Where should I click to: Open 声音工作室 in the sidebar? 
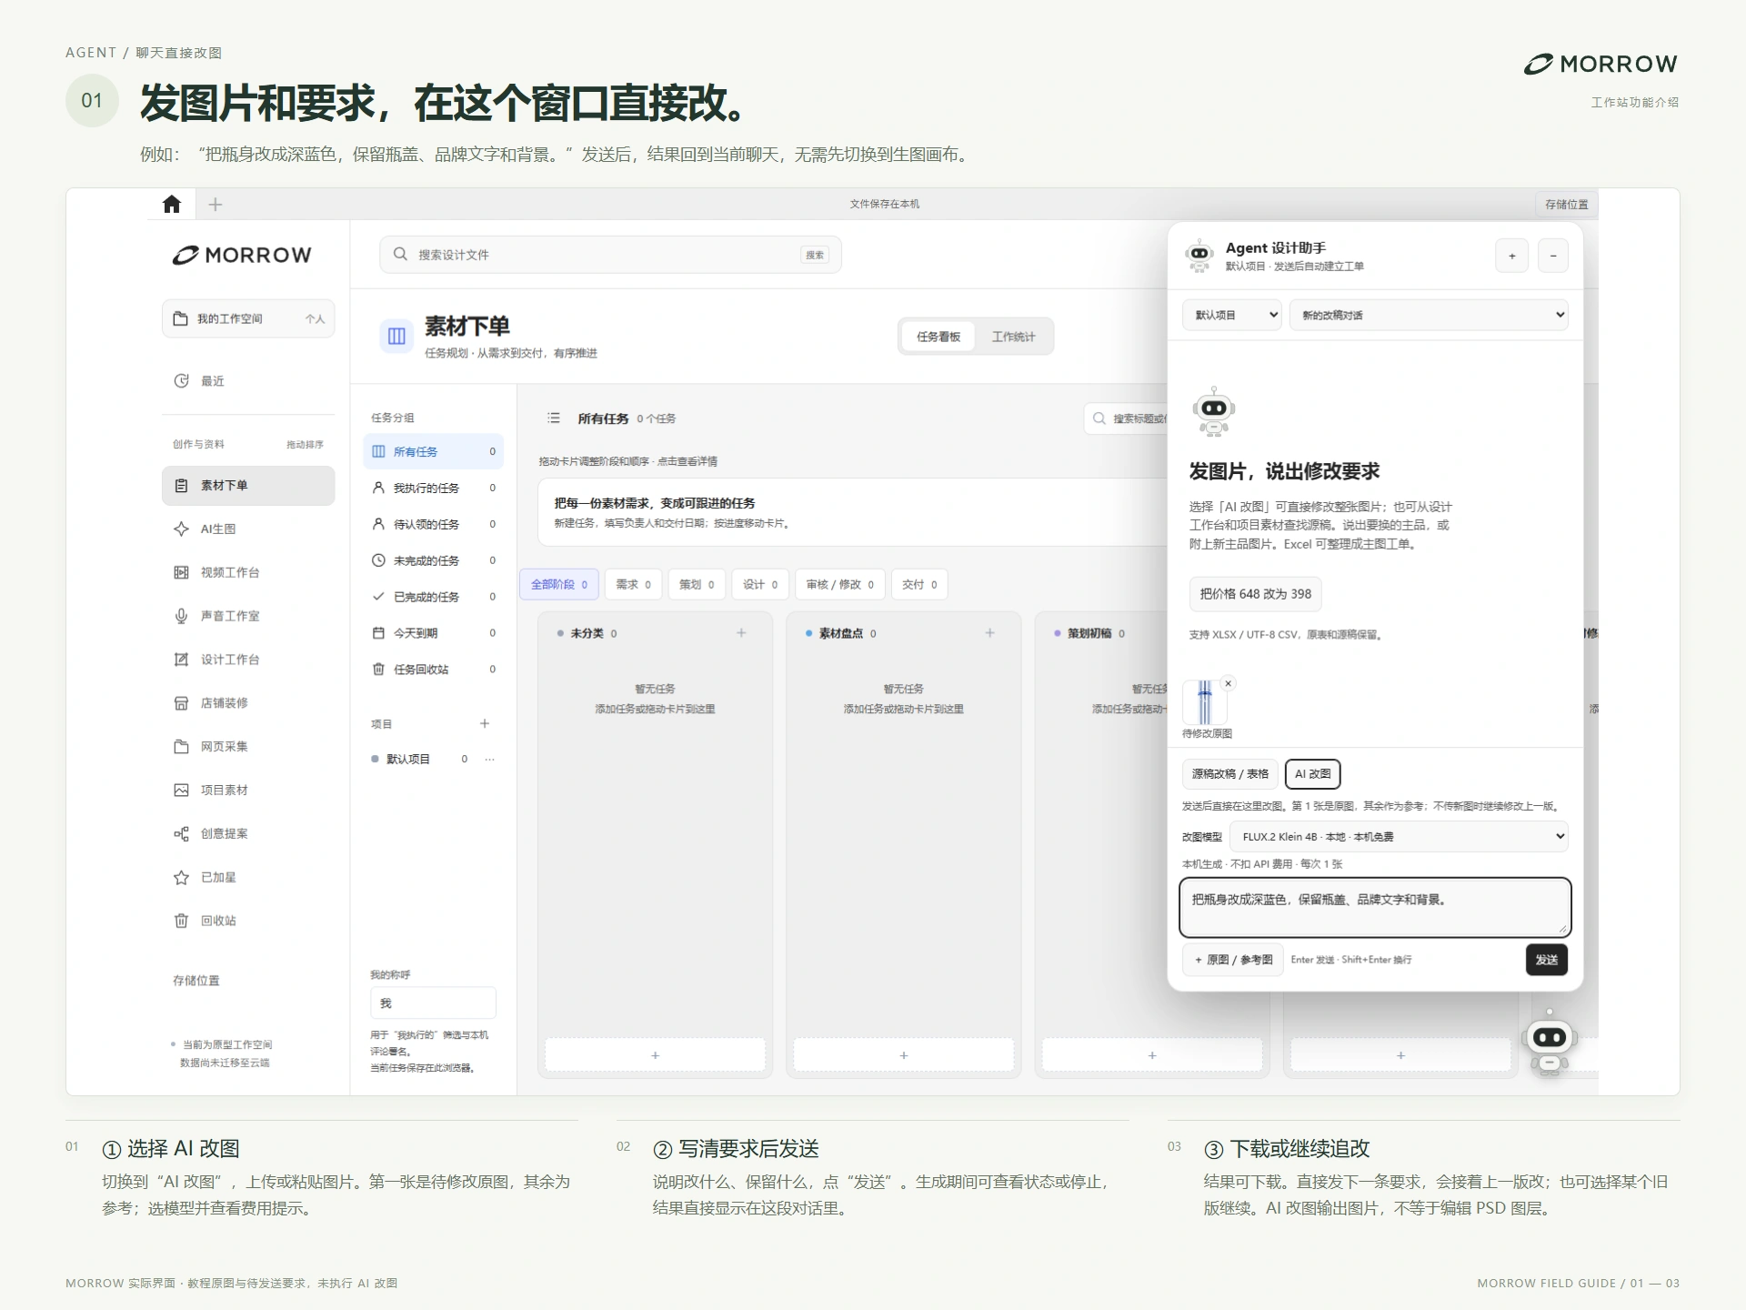tap(248, 616)
